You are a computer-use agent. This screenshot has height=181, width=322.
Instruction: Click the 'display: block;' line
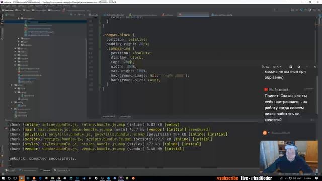point(127,57)
